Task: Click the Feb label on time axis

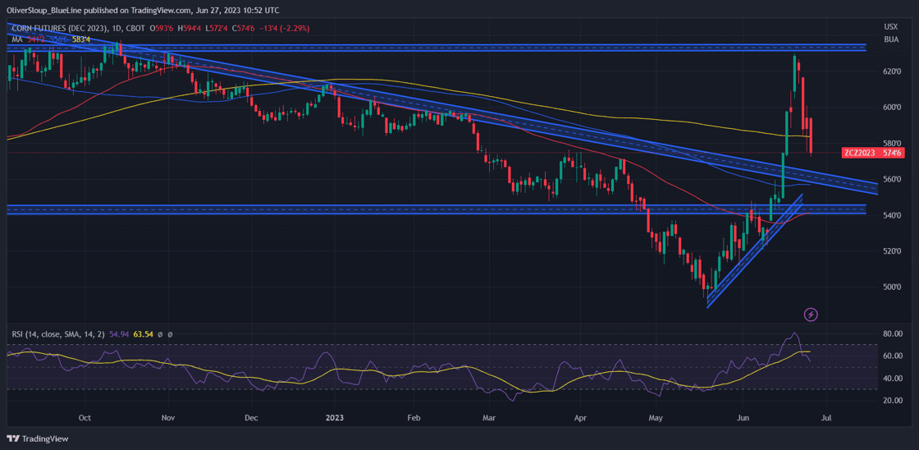Action: (x=414, y=418)
